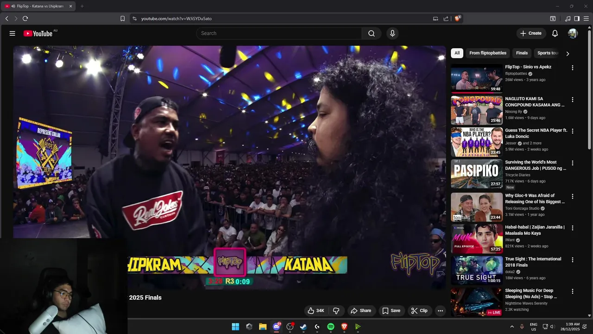
Task: Toggle the browser sidebar panel icon
Action: click(577, 19)
